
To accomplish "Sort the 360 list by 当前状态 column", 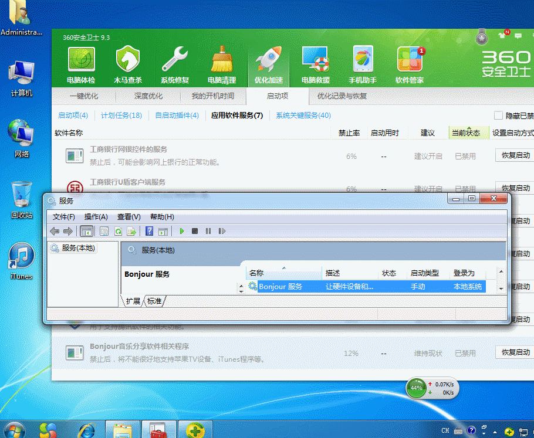I will coord(469,133).
